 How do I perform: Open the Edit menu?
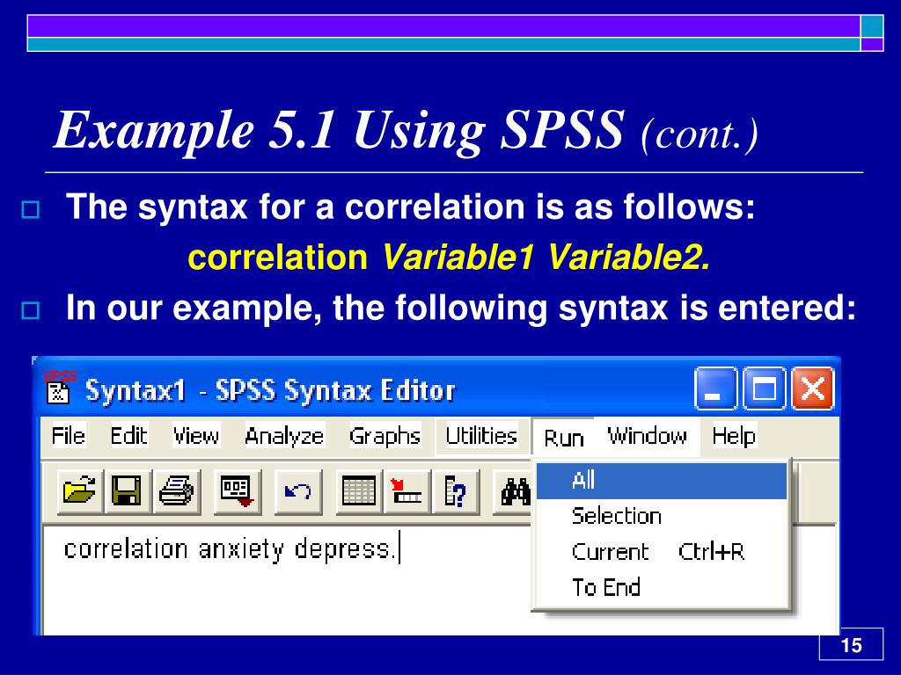pyautogui.click(x=128, y=436)
